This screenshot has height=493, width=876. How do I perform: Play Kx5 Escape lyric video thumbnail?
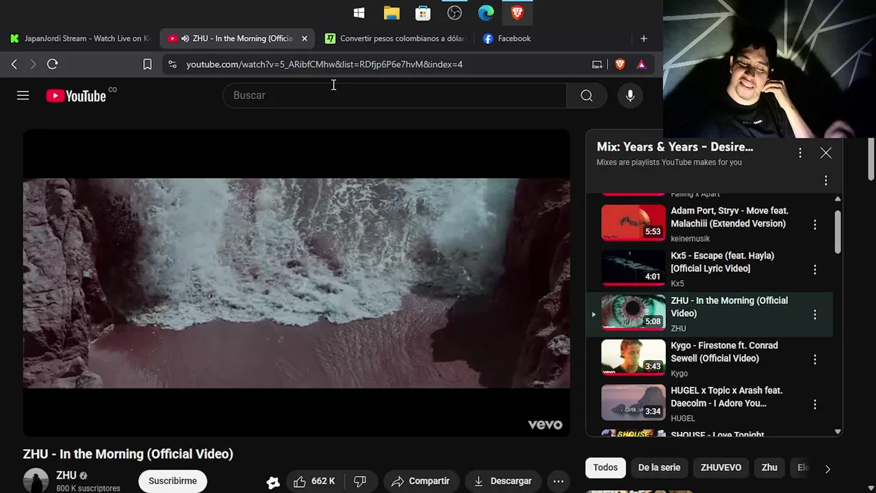pyautogui.click(x=633, y=268)
